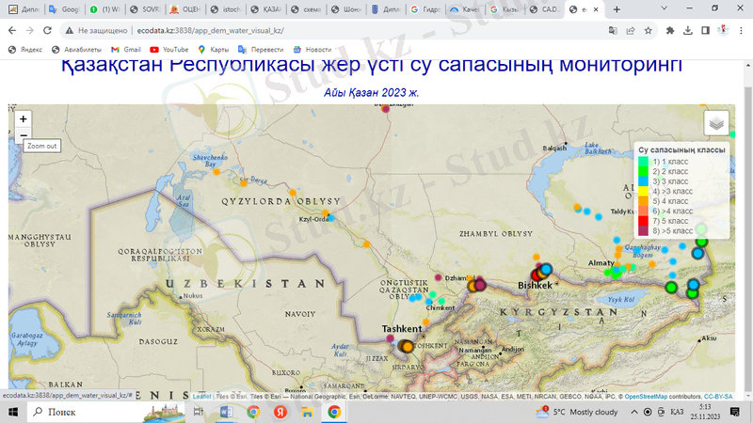This screenshot has height=423, width=753.
Task: Click the map Zoom out button
Action: pyautogui.click(x=24, y=135)
